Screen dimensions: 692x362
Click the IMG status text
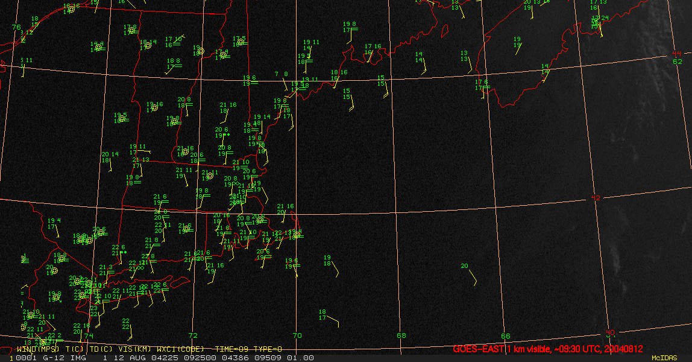click(x=78, y=358)
